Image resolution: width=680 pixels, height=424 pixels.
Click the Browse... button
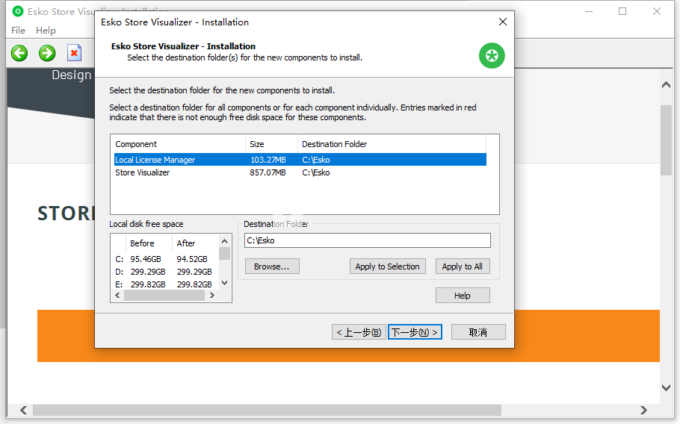pos(272,266)
